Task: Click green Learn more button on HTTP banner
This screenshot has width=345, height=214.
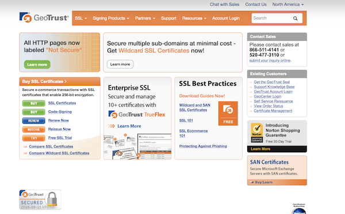Action: pyautogui.click(x=37, y=64)
